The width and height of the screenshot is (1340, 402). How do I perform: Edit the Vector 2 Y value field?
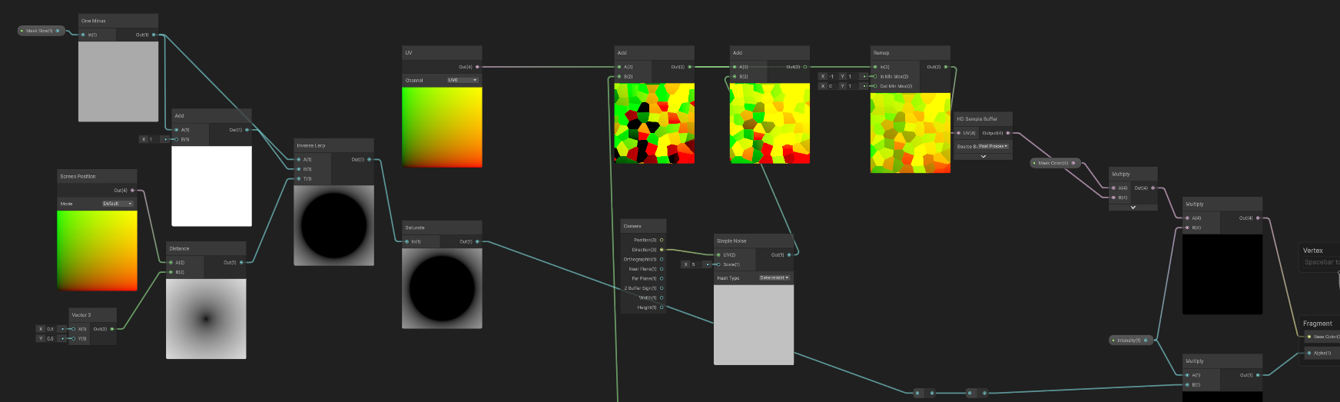tap(51, 338)
